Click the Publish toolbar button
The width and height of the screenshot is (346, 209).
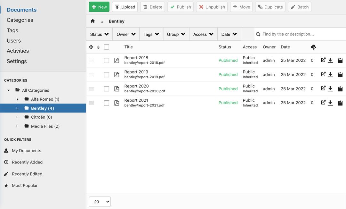pos(181,7)
